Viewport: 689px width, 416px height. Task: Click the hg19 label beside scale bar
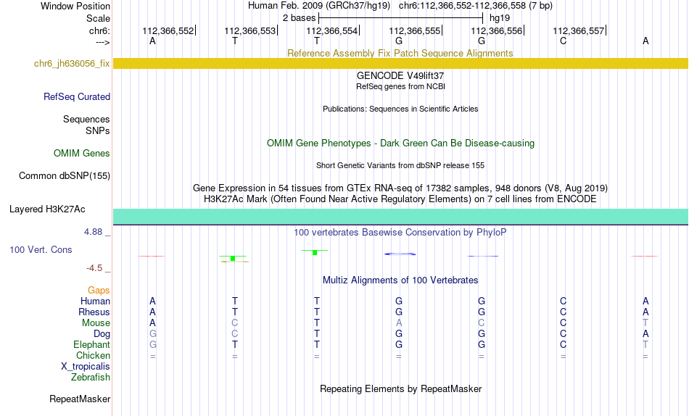tap(500, 18)
